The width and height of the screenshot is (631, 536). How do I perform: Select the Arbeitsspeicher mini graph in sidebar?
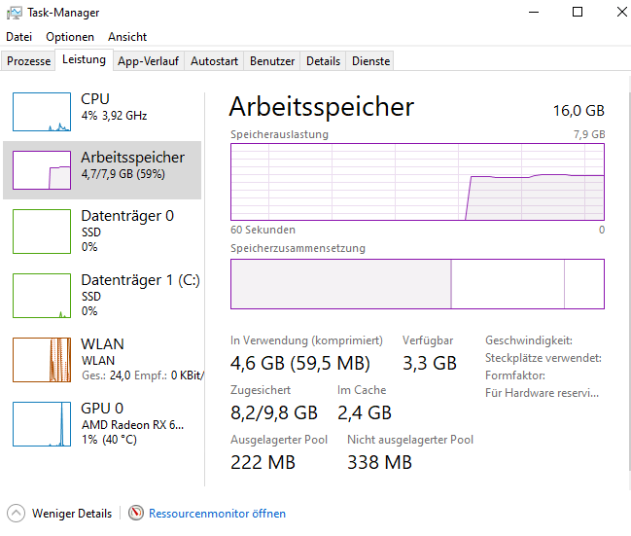click(42, 170)
